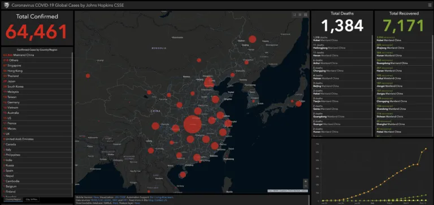Click the last orange point on chart

[x=426, y=149]
